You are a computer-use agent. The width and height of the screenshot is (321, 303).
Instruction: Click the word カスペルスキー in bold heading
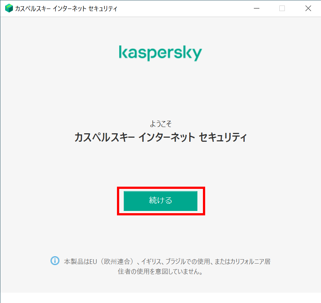tap(104, 137)
